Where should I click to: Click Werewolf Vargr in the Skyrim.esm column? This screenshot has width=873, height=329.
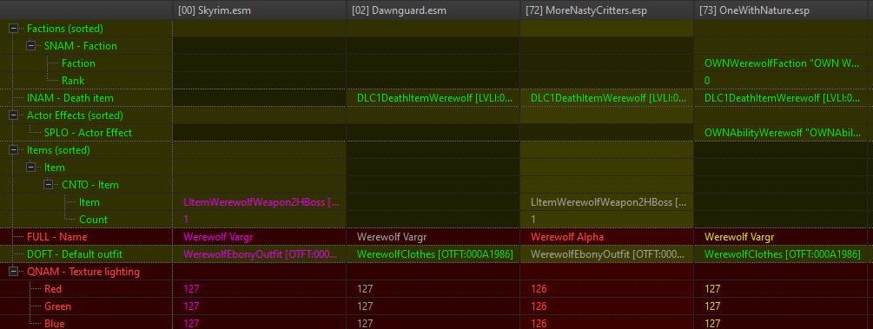(x=260, y=237)
